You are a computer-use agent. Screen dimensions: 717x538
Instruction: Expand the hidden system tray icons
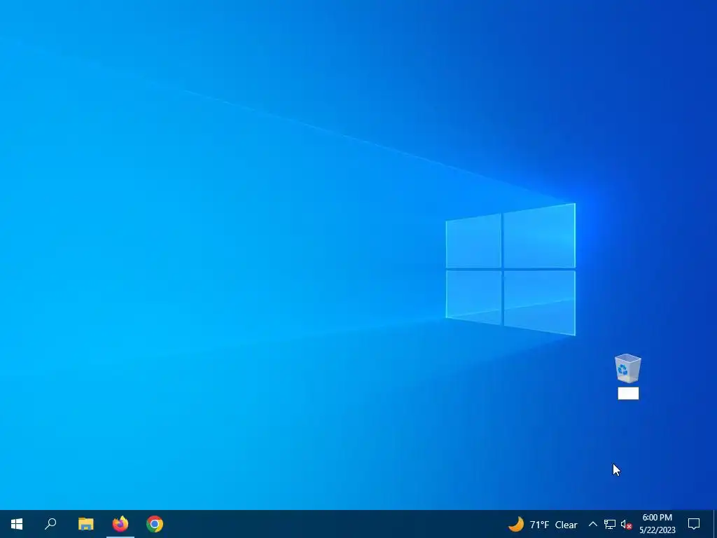592,524
